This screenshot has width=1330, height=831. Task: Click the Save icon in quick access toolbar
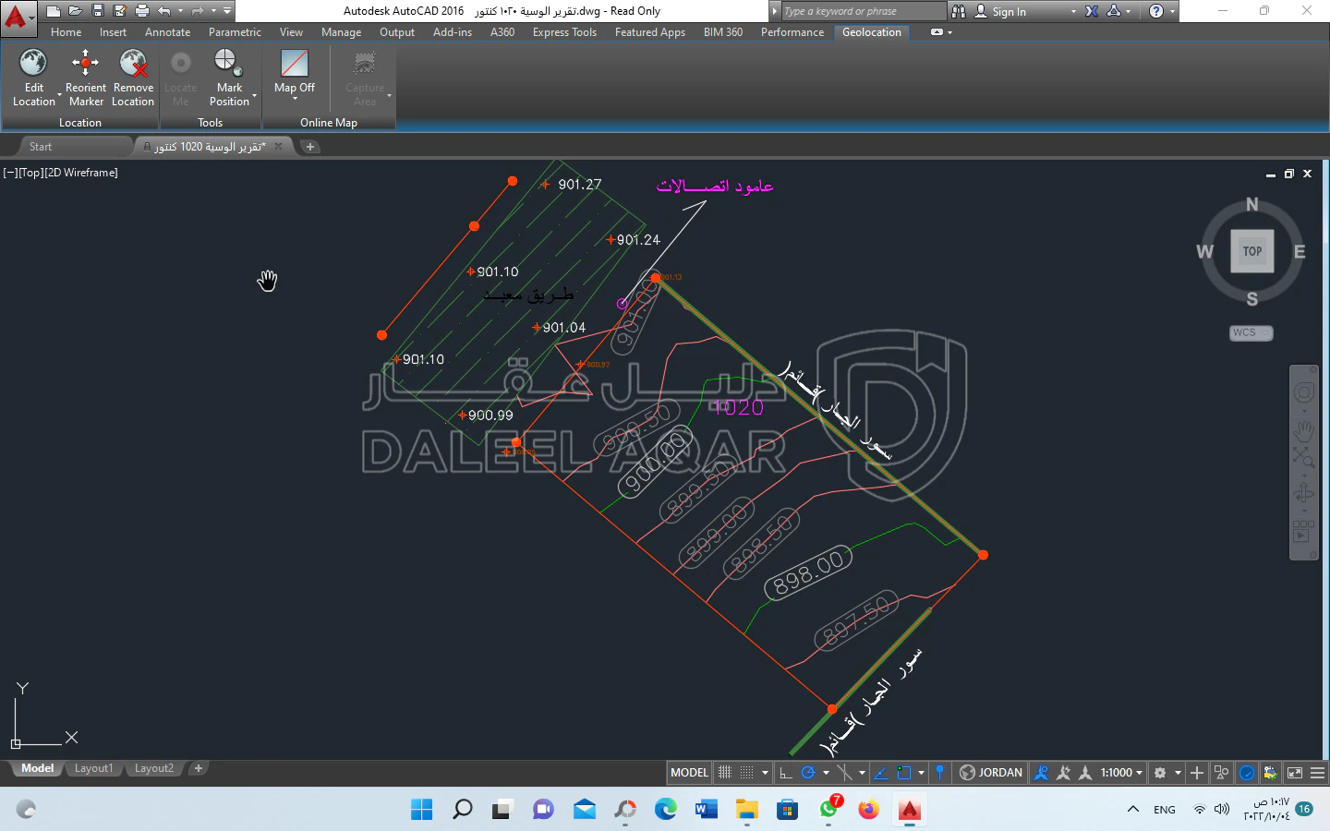[x=98, y=11]
